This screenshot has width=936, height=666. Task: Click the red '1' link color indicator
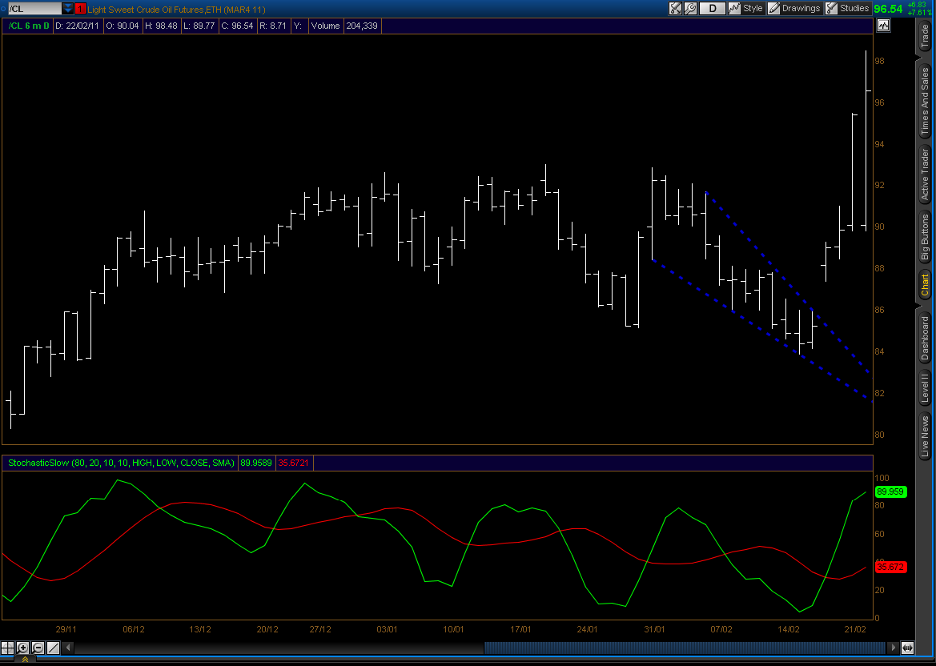80,8
